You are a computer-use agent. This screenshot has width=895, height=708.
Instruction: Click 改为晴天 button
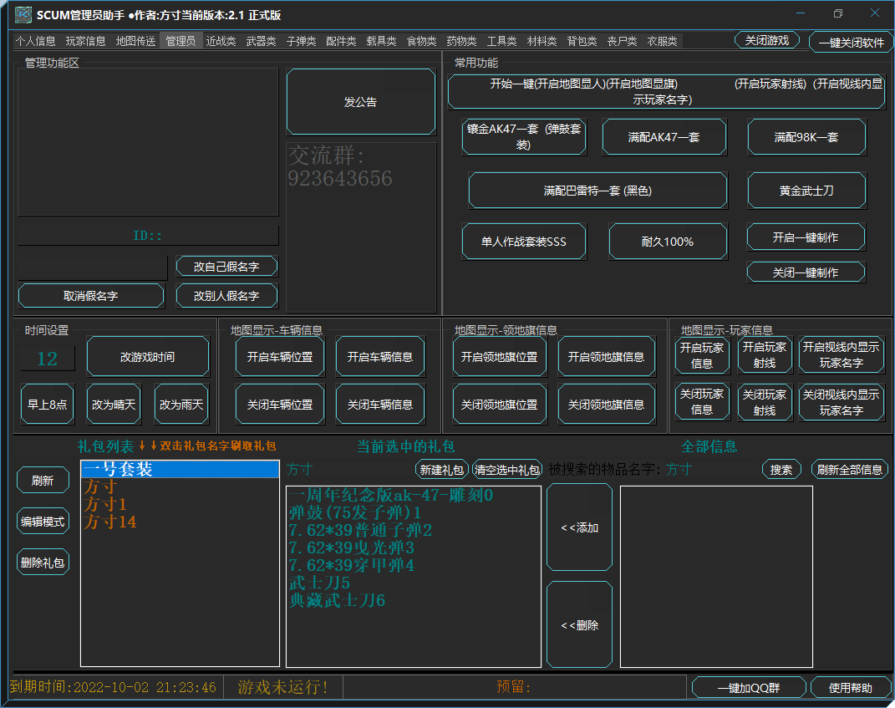tap(114, 405)
